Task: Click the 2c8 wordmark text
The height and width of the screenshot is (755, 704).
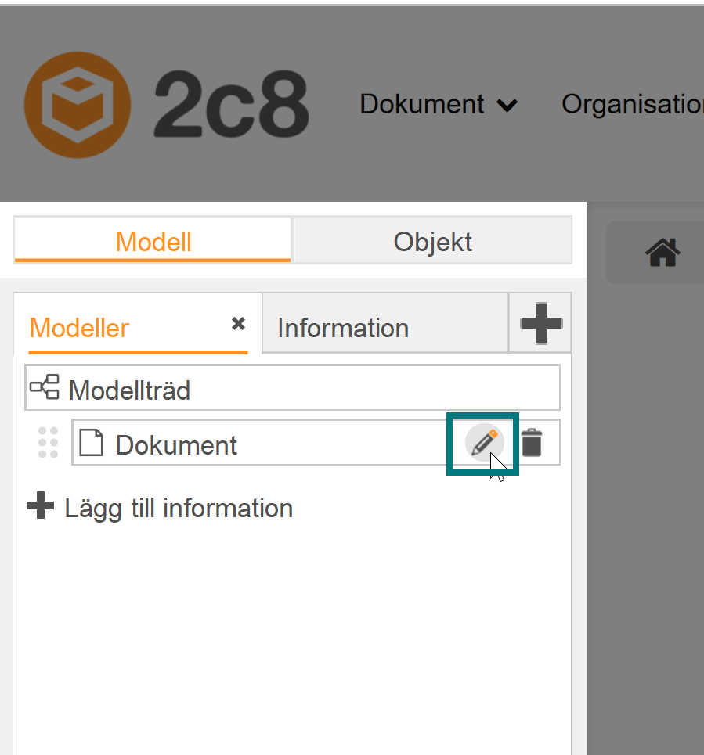Action: (x=231, y=105)
